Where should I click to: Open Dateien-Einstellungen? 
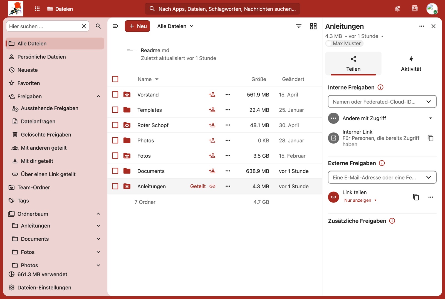pos(55,288)
